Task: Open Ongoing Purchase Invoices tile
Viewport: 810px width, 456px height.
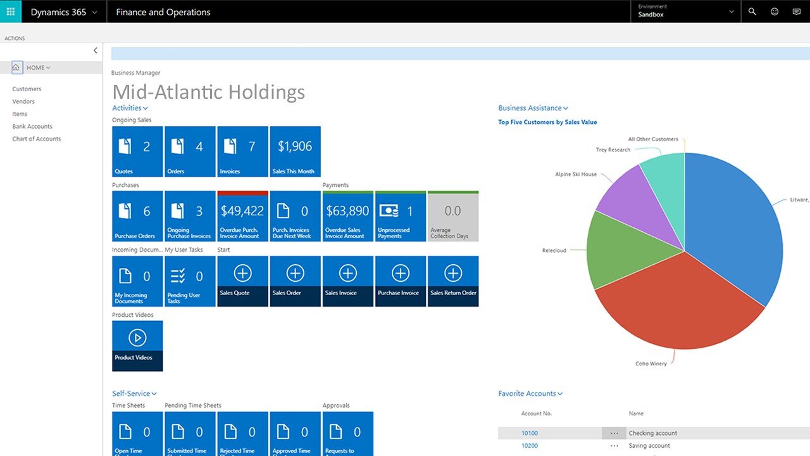Action: coord(190,216)
